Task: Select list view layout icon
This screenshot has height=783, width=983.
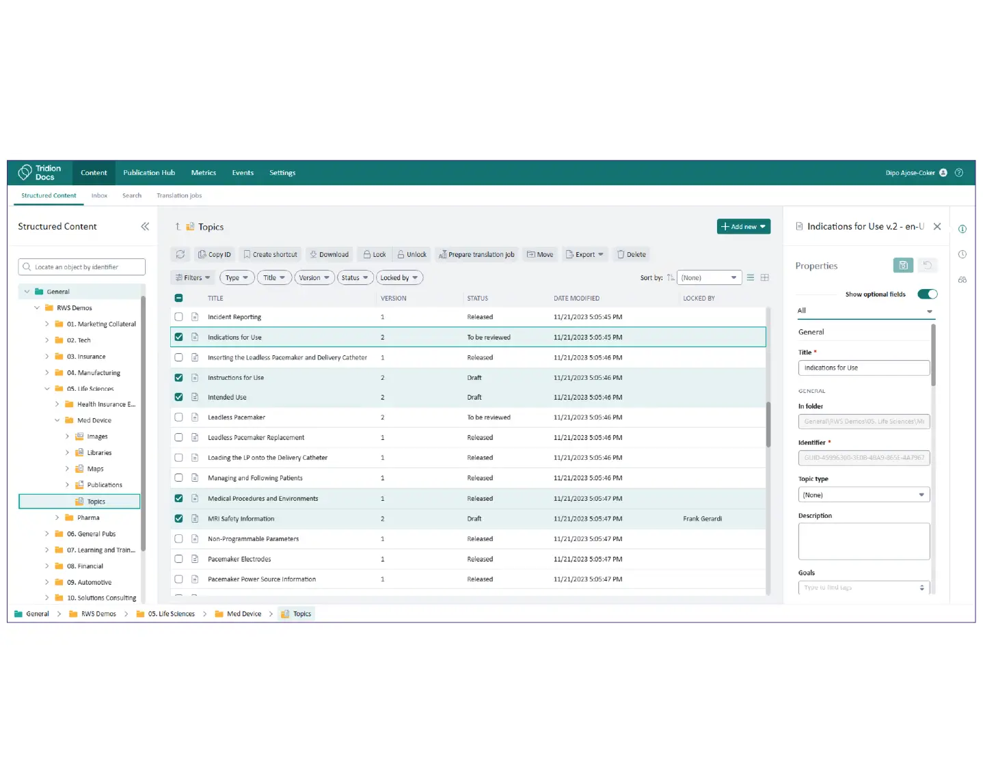Action: tap(751, 277)
